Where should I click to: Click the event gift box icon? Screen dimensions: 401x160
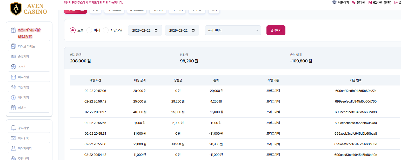(x=14, y=108)
